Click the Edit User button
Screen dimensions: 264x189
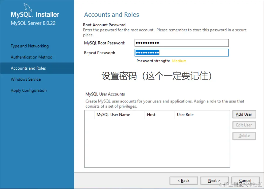(x=244, y=125)
